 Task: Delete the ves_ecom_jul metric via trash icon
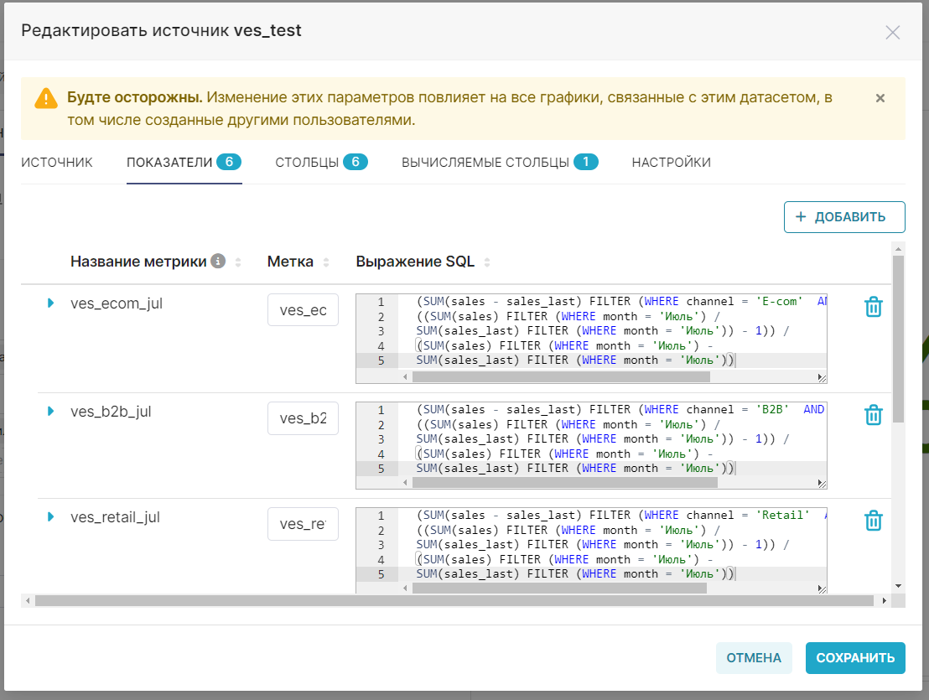[x=873, y=307]
